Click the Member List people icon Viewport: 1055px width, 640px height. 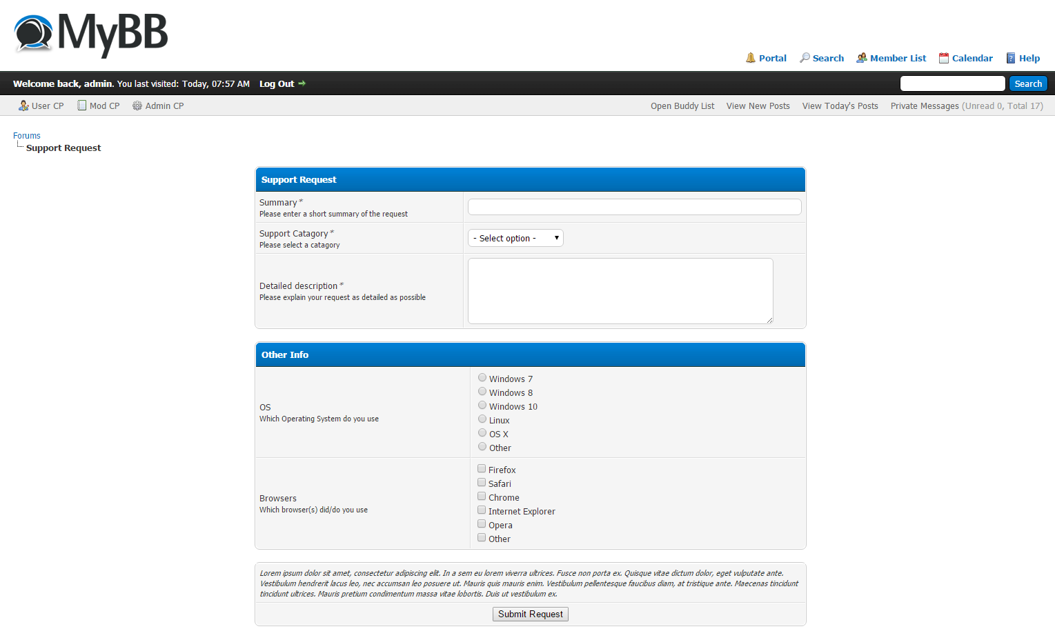tap(862, 58)
